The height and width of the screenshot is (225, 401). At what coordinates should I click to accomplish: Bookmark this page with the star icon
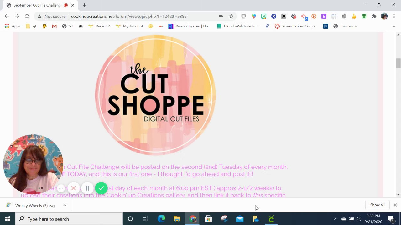(x=231, y=16)
